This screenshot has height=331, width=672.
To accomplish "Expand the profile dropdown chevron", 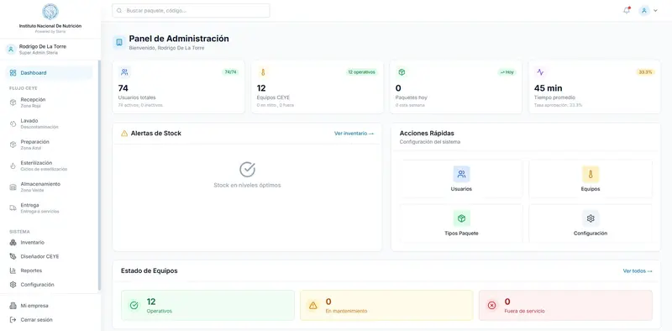I will (x=655, y=11).
